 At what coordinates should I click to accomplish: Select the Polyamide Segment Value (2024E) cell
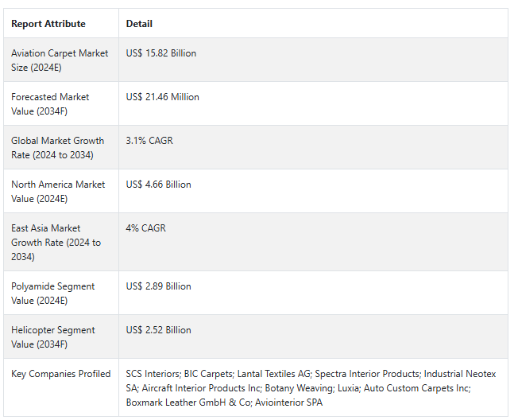pyautogui.click(x=52, y=294)
